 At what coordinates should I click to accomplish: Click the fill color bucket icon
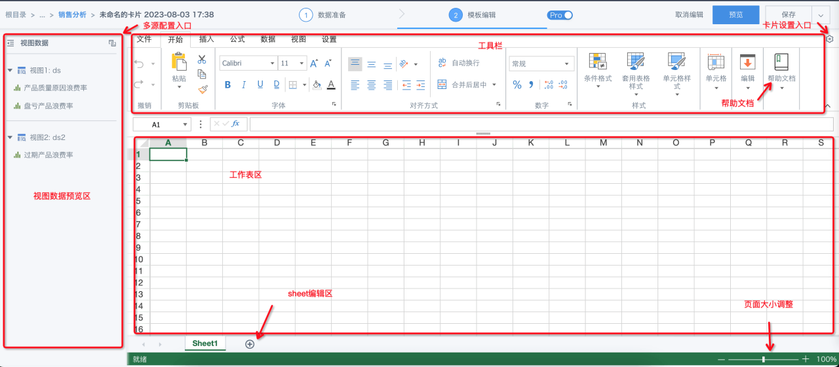coord(317,84)
